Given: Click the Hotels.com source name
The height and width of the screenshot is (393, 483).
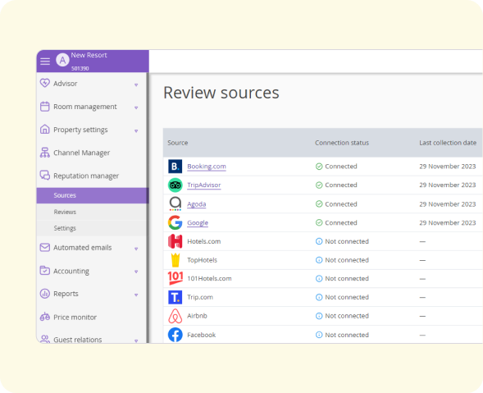Looking at the screenshot, I should click(204, 241).
